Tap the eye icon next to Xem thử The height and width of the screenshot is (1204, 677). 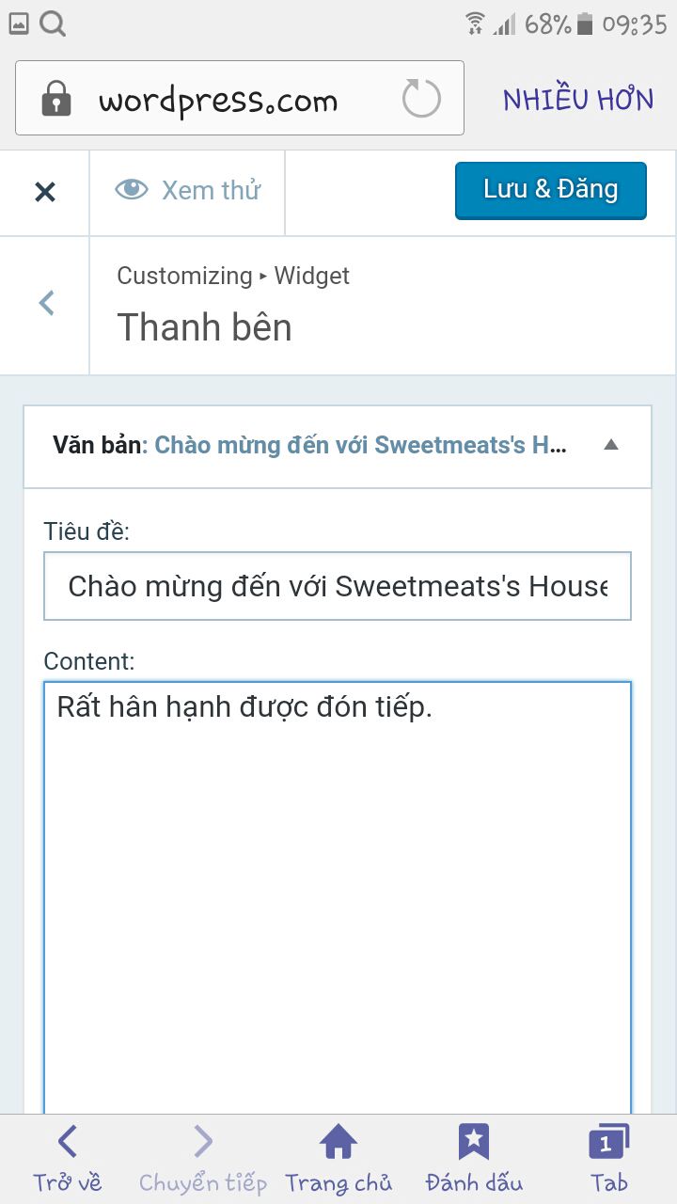point(132,189)
